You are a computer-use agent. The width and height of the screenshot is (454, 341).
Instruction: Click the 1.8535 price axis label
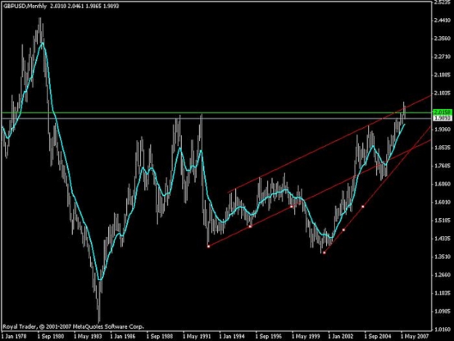click(442, 148)
